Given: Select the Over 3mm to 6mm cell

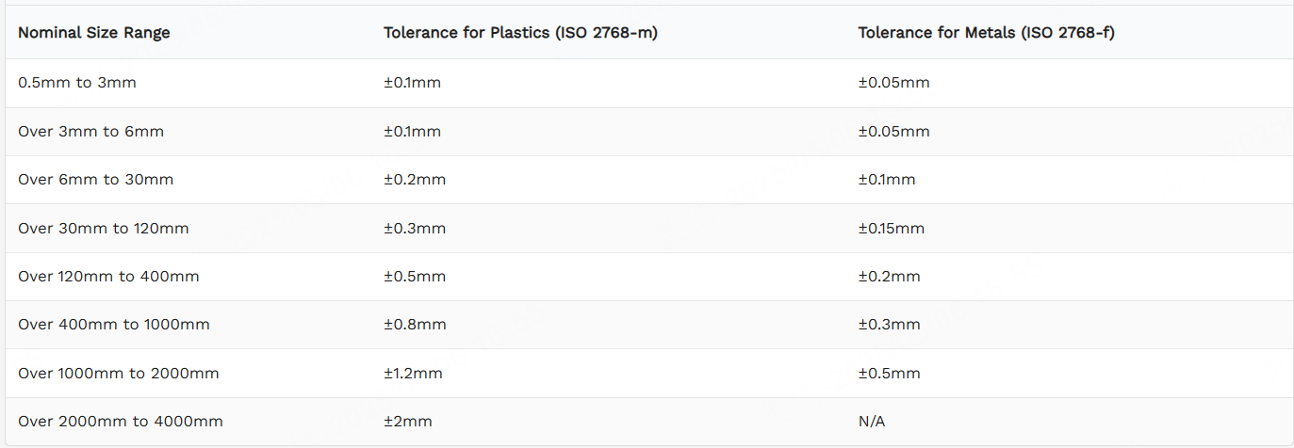Looking at the screenshot, I should pyautogui.click(x=91, y=132).
